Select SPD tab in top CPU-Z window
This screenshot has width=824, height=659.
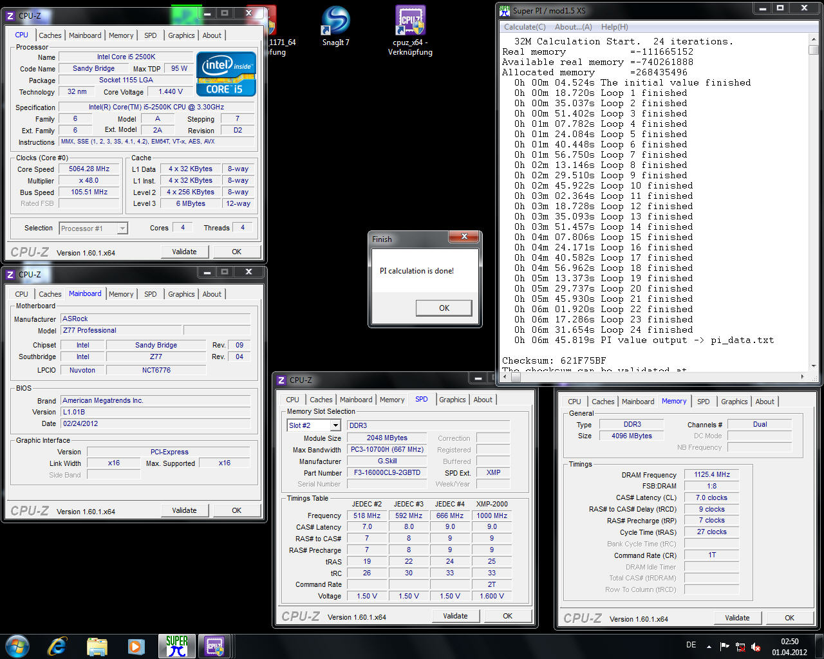[x=150, y=35]
